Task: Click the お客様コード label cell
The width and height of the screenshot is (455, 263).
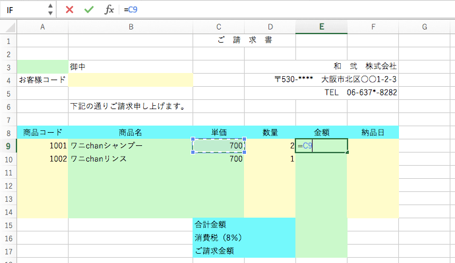Action: 43,80
